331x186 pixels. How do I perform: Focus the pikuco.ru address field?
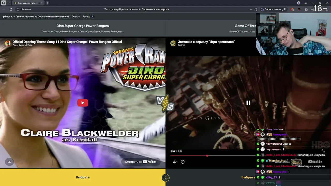(137, 9)
